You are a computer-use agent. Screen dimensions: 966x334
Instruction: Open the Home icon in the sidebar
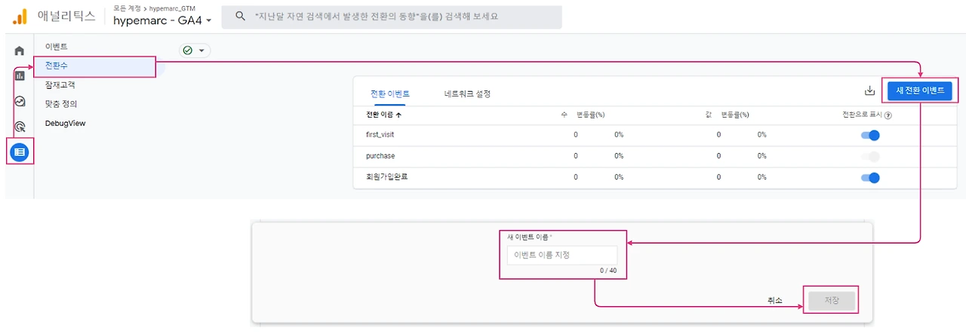coord(20,51)
